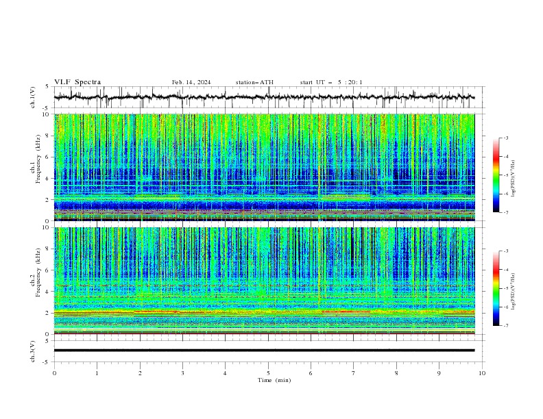Click the "-7" label on ch.1 colorbar

click(506, 212)
